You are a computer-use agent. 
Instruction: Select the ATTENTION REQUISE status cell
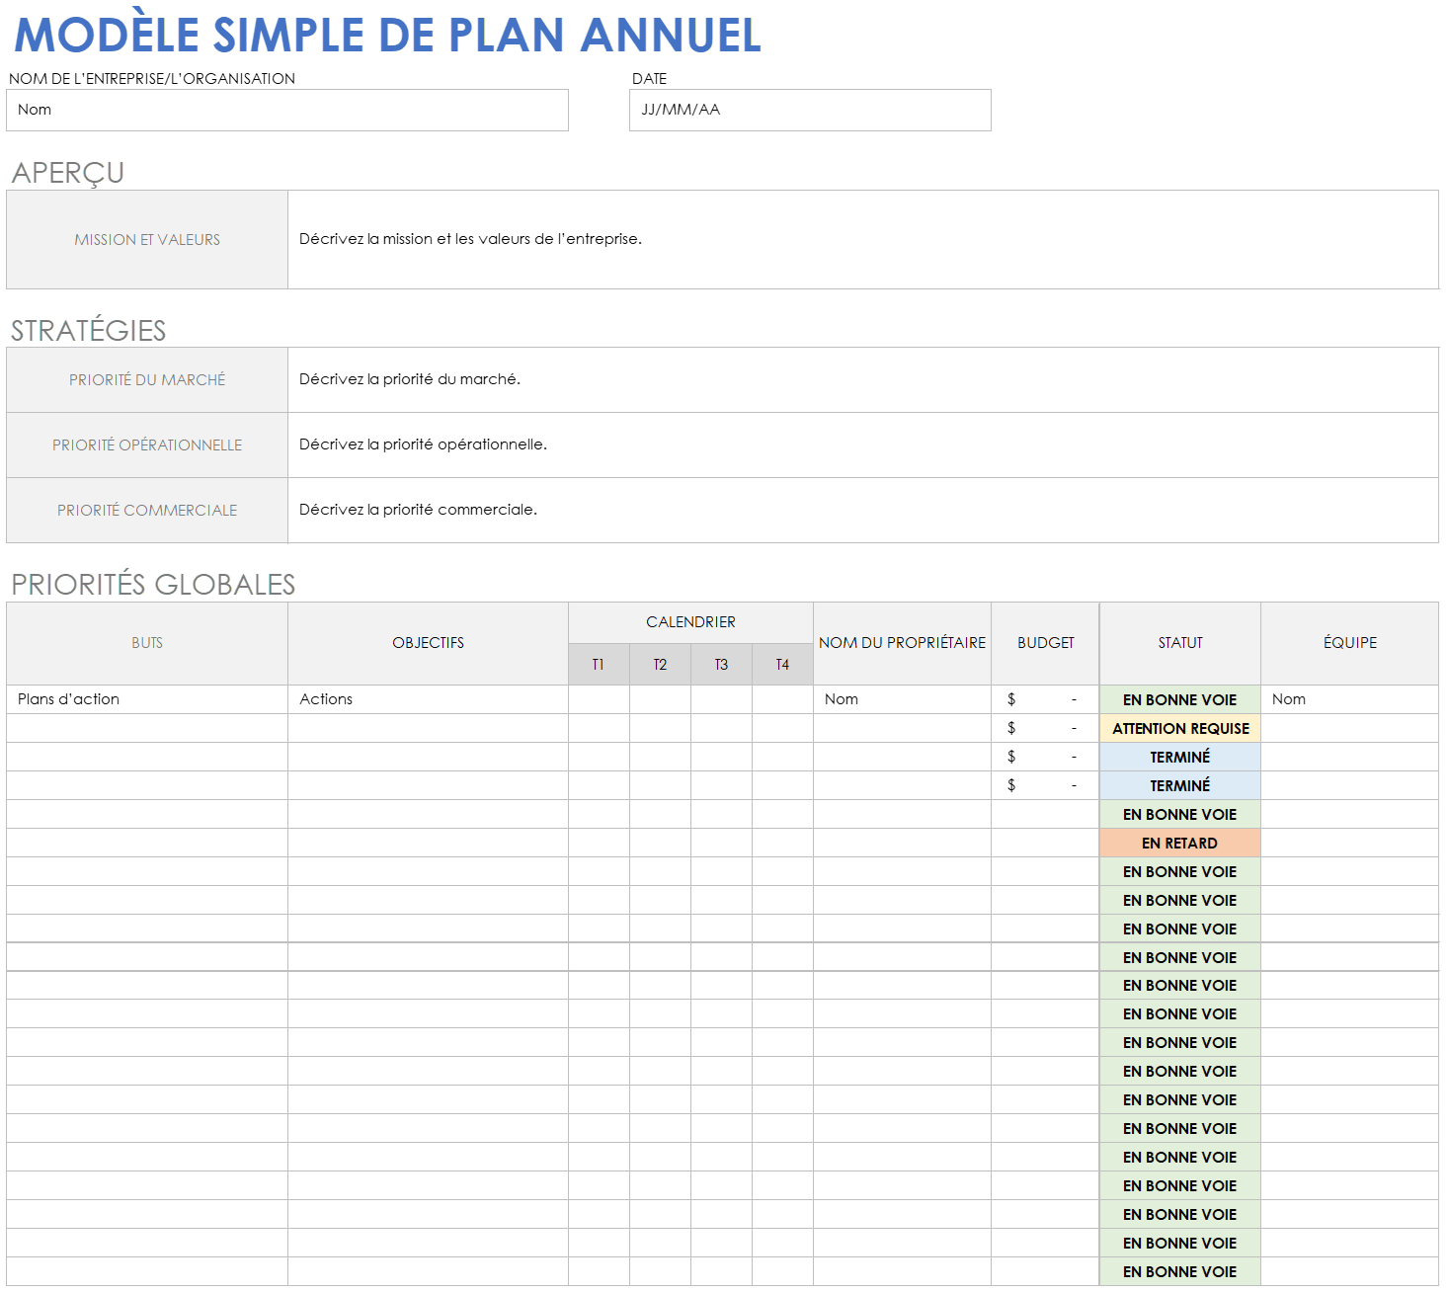tap(1179, 728)
